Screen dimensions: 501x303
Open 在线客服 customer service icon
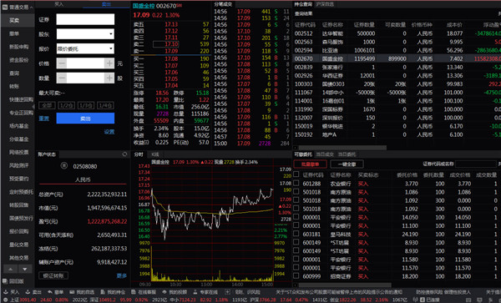[x=134, y=292]
